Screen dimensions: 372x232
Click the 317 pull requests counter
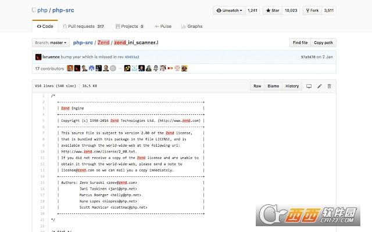[101, 27]
